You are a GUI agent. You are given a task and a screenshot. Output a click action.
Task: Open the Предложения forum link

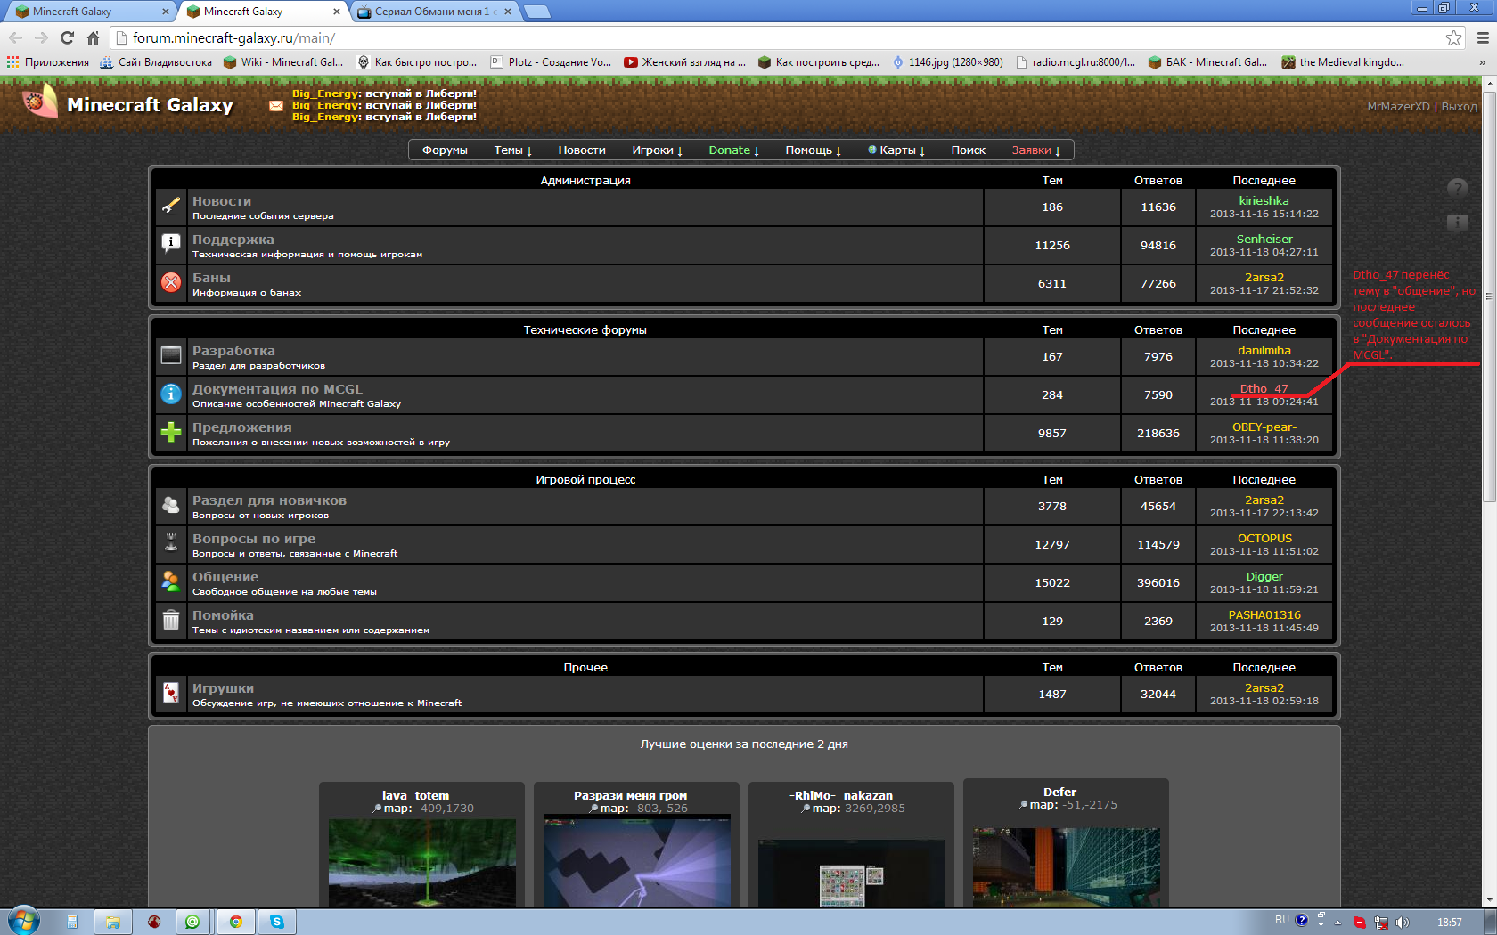coord(241,427)
